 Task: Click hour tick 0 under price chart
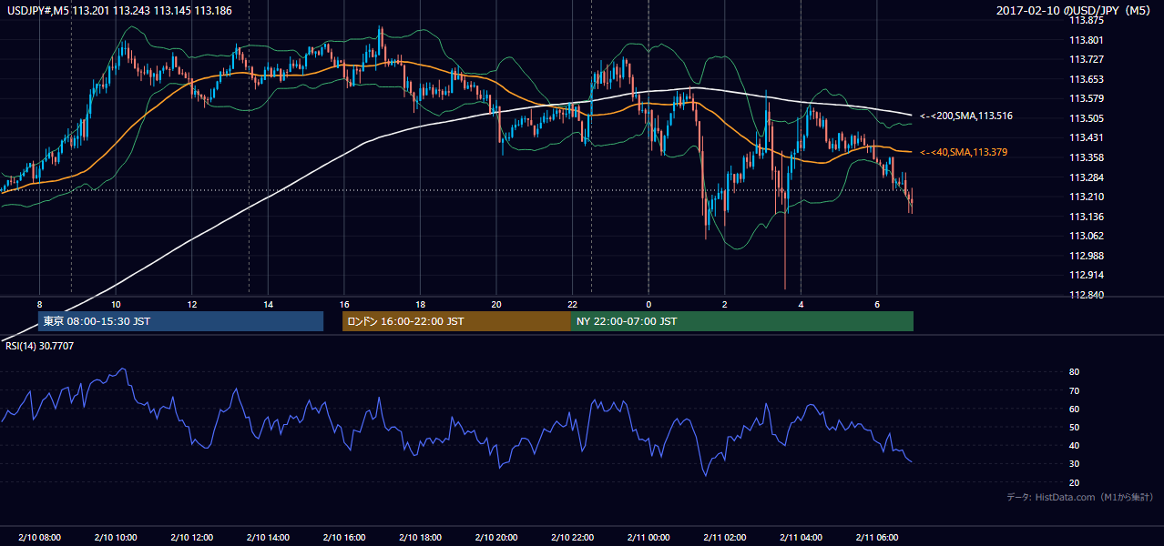coord(648,303)
